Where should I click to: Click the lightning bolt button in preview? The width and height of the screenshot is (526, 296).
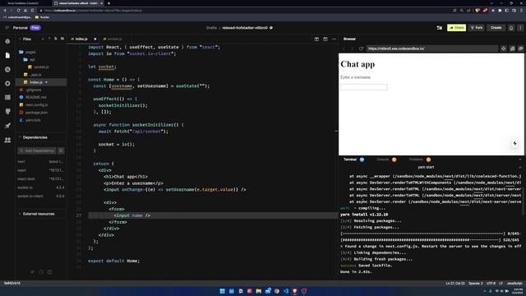(x=515, y=144)
